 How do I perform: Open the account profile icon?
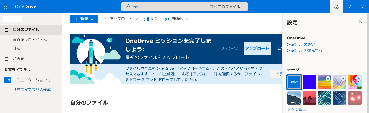tap(363, 7)
